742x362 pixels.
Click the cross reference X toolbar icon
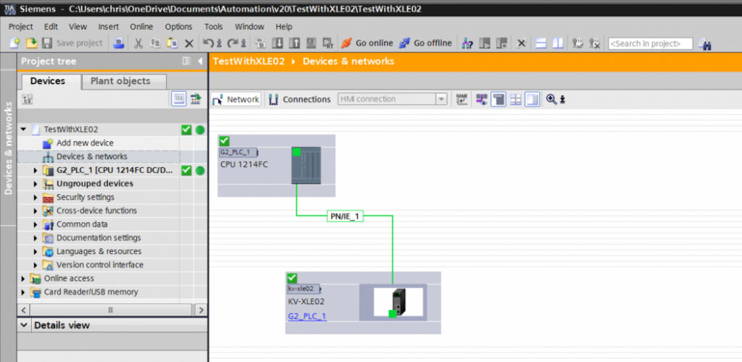point(521,43)
